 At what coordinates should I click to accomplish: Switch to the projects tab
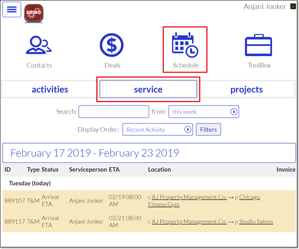(246, 90)
